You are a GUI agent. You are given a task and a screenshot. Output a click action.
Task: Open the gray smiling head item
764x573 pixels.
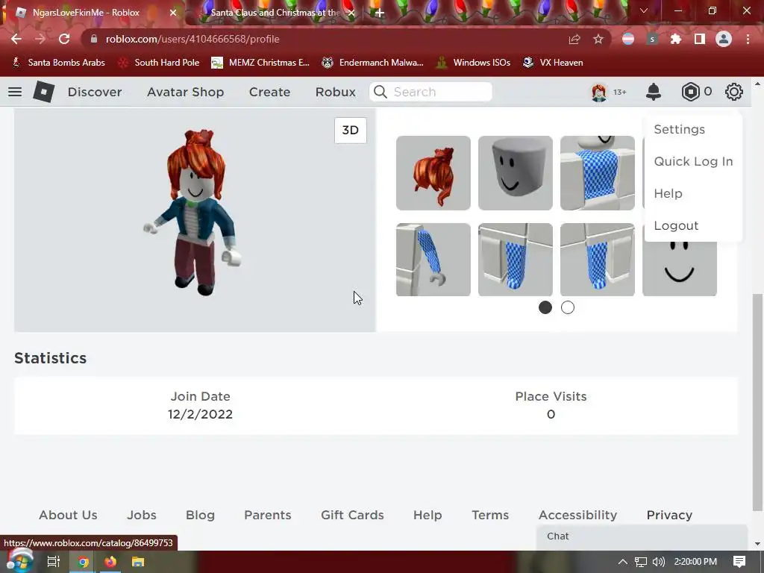tap(516, 173)
